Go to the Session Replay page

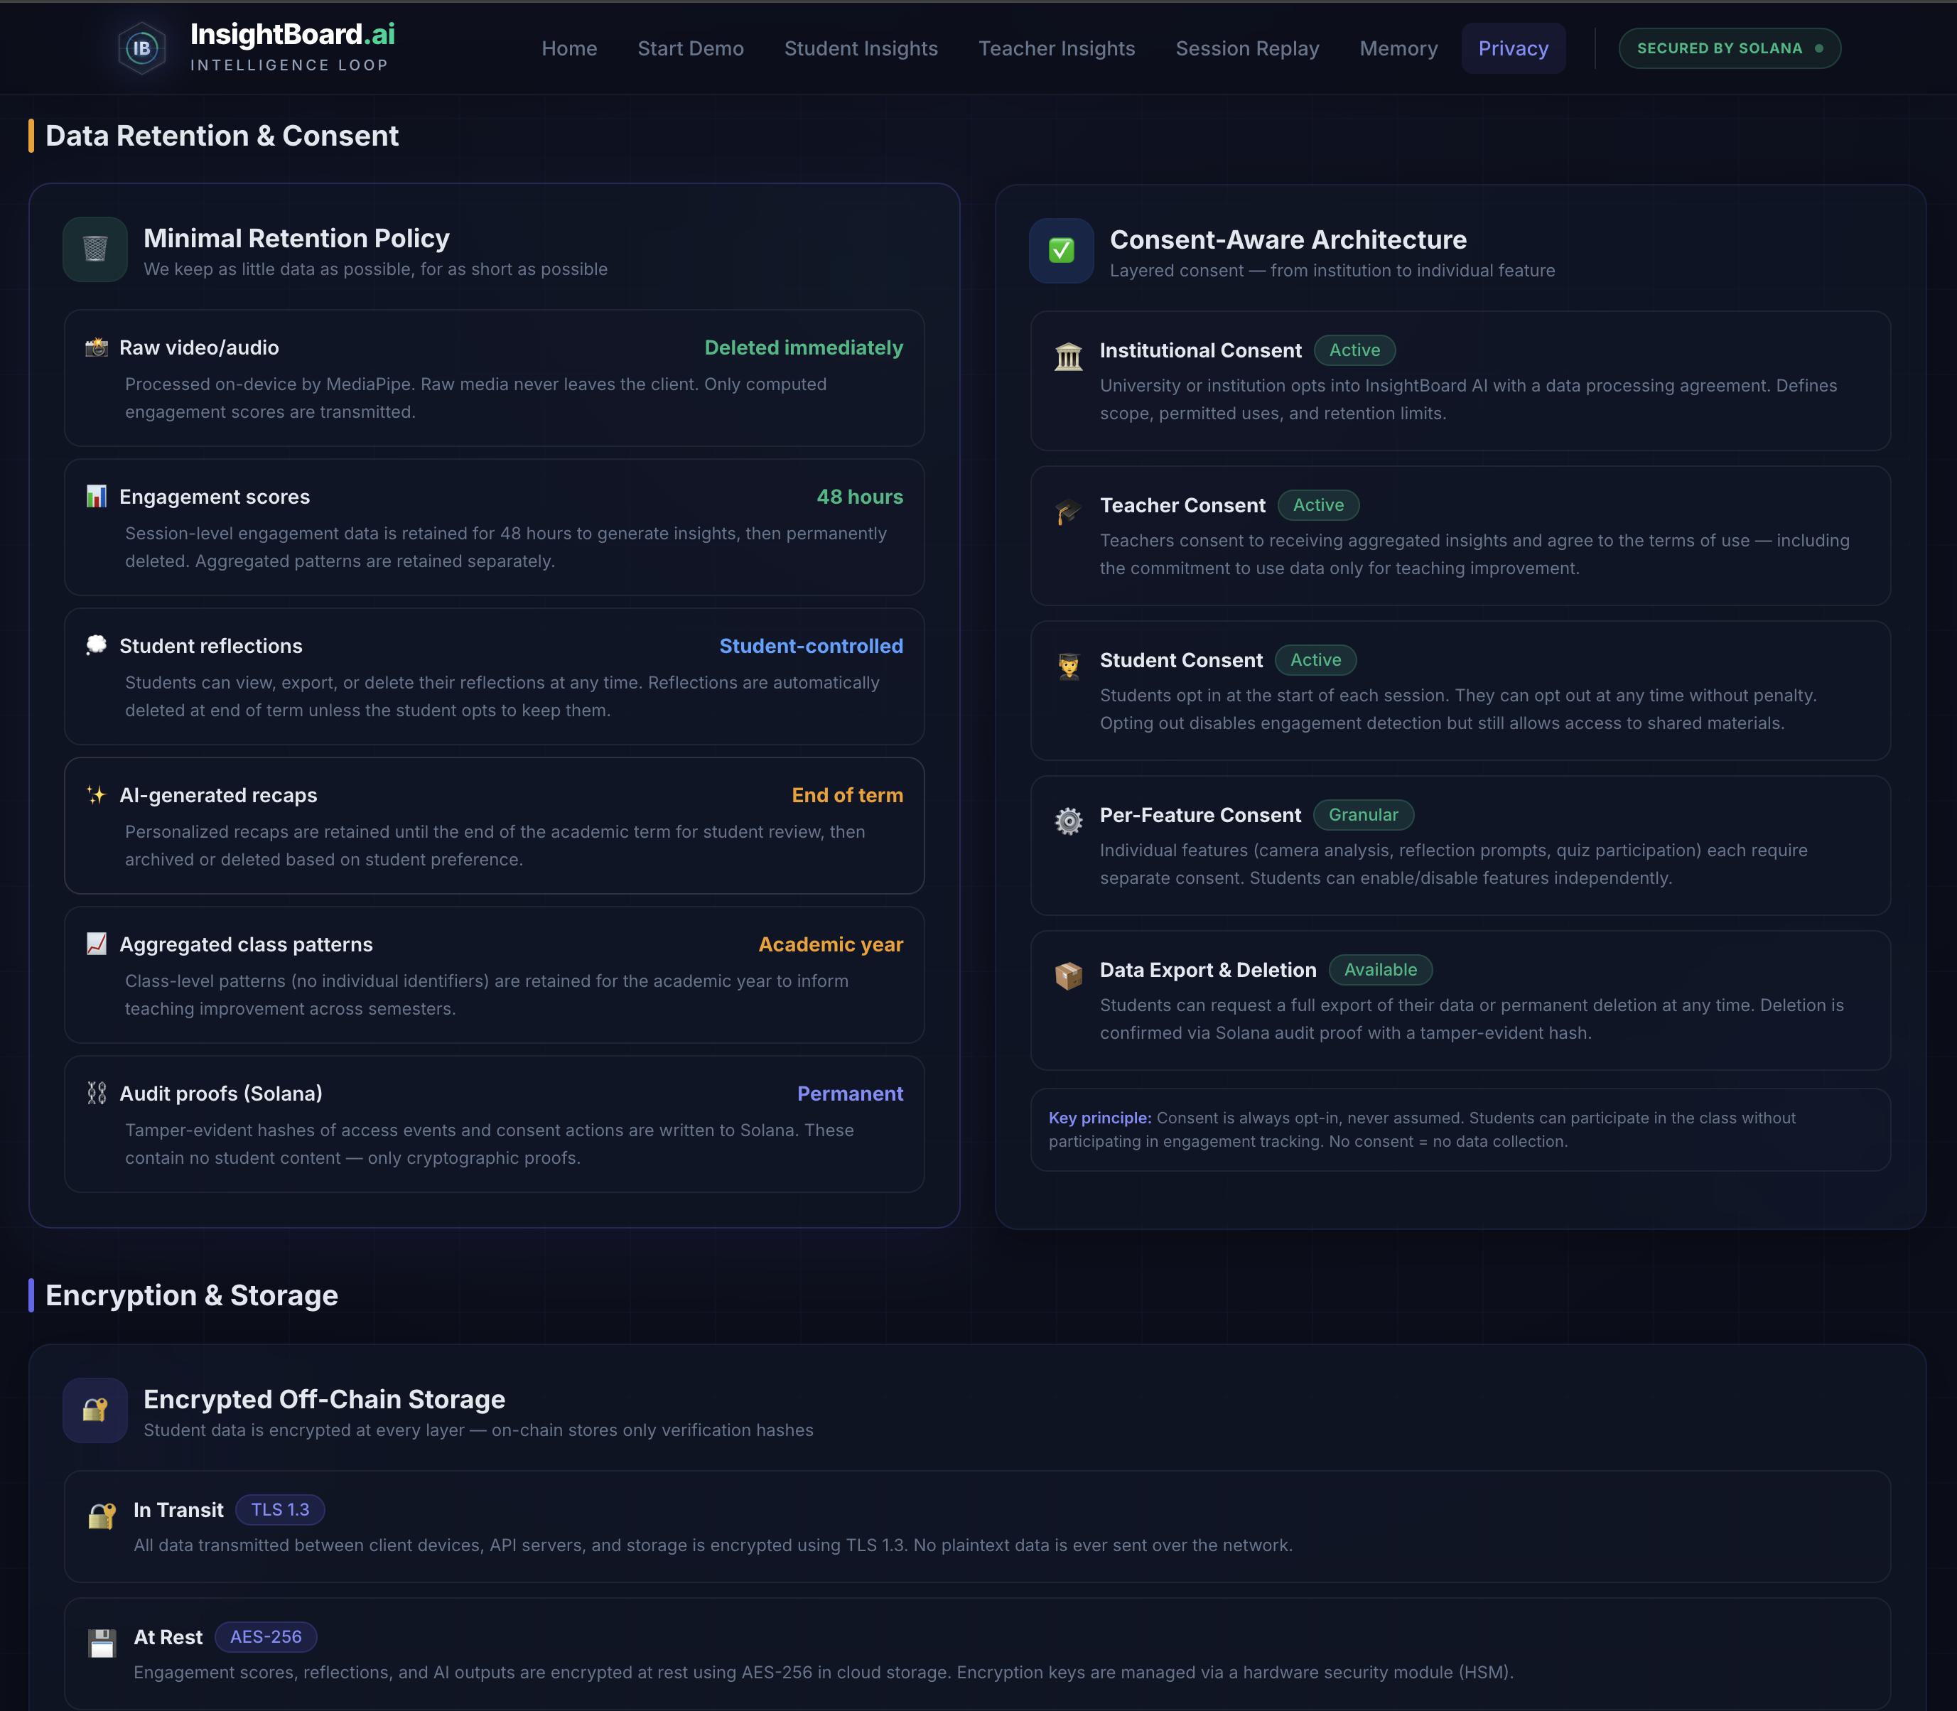[1246, 49]
